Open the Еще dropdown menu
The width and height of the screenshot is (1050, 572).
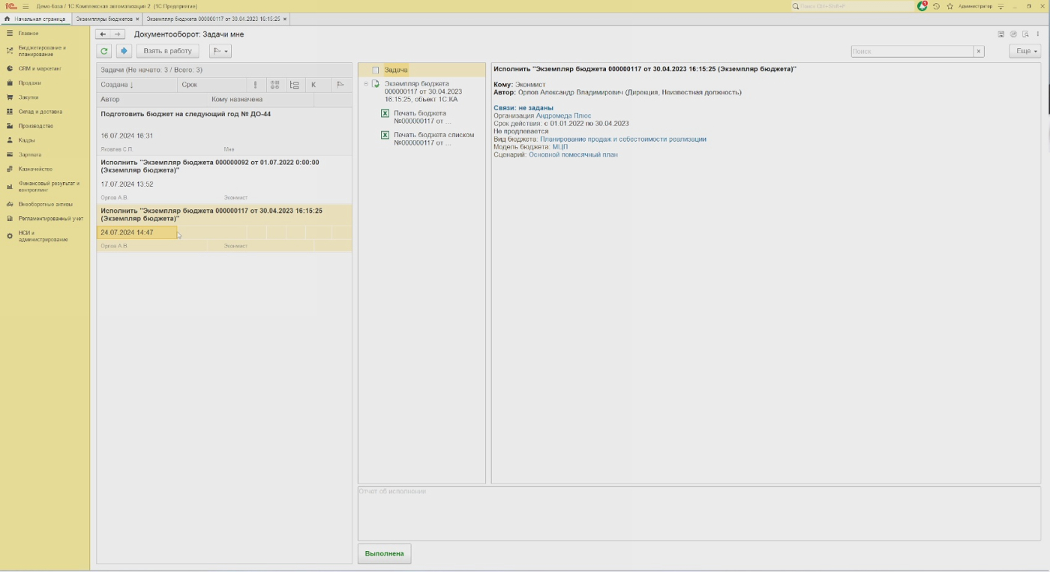pos(1025,51)
